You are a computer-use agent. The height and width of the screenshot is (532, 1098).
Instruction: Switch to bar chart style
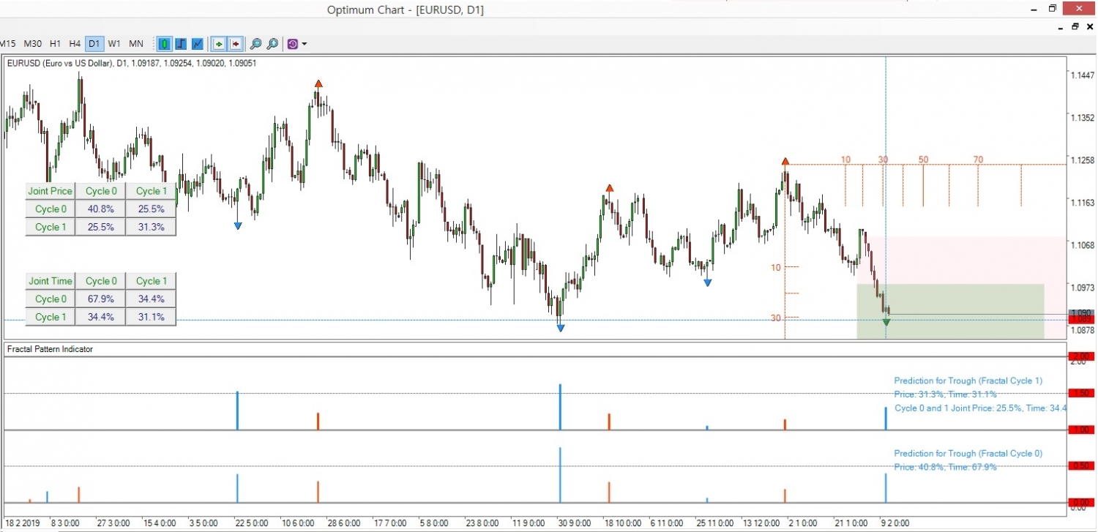[181, 44]
